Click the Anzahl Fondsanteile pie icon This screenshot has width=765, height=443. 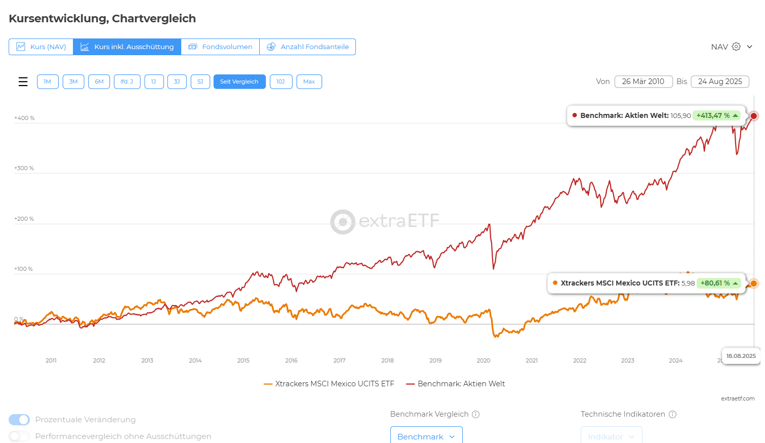pyautogui.click(x=271, y=47)
